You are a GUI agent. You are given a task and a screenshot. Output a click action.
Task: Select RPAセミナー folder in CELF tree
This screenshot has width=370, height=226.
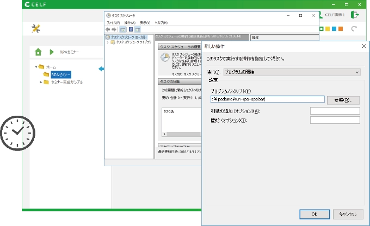coord(61,75)
